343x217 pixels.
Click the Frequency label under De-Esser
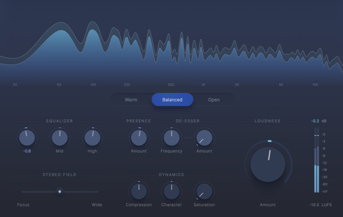[x=171, y=151]
